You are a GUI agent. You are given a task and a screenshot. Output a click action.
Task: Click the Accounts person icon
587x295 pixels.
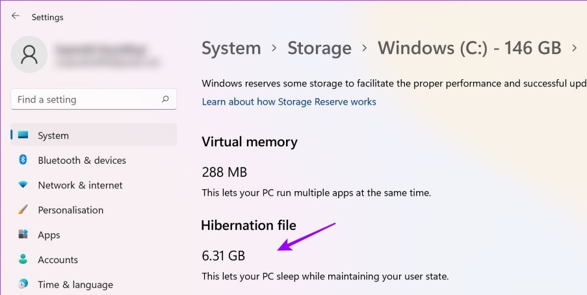[23, 259]
